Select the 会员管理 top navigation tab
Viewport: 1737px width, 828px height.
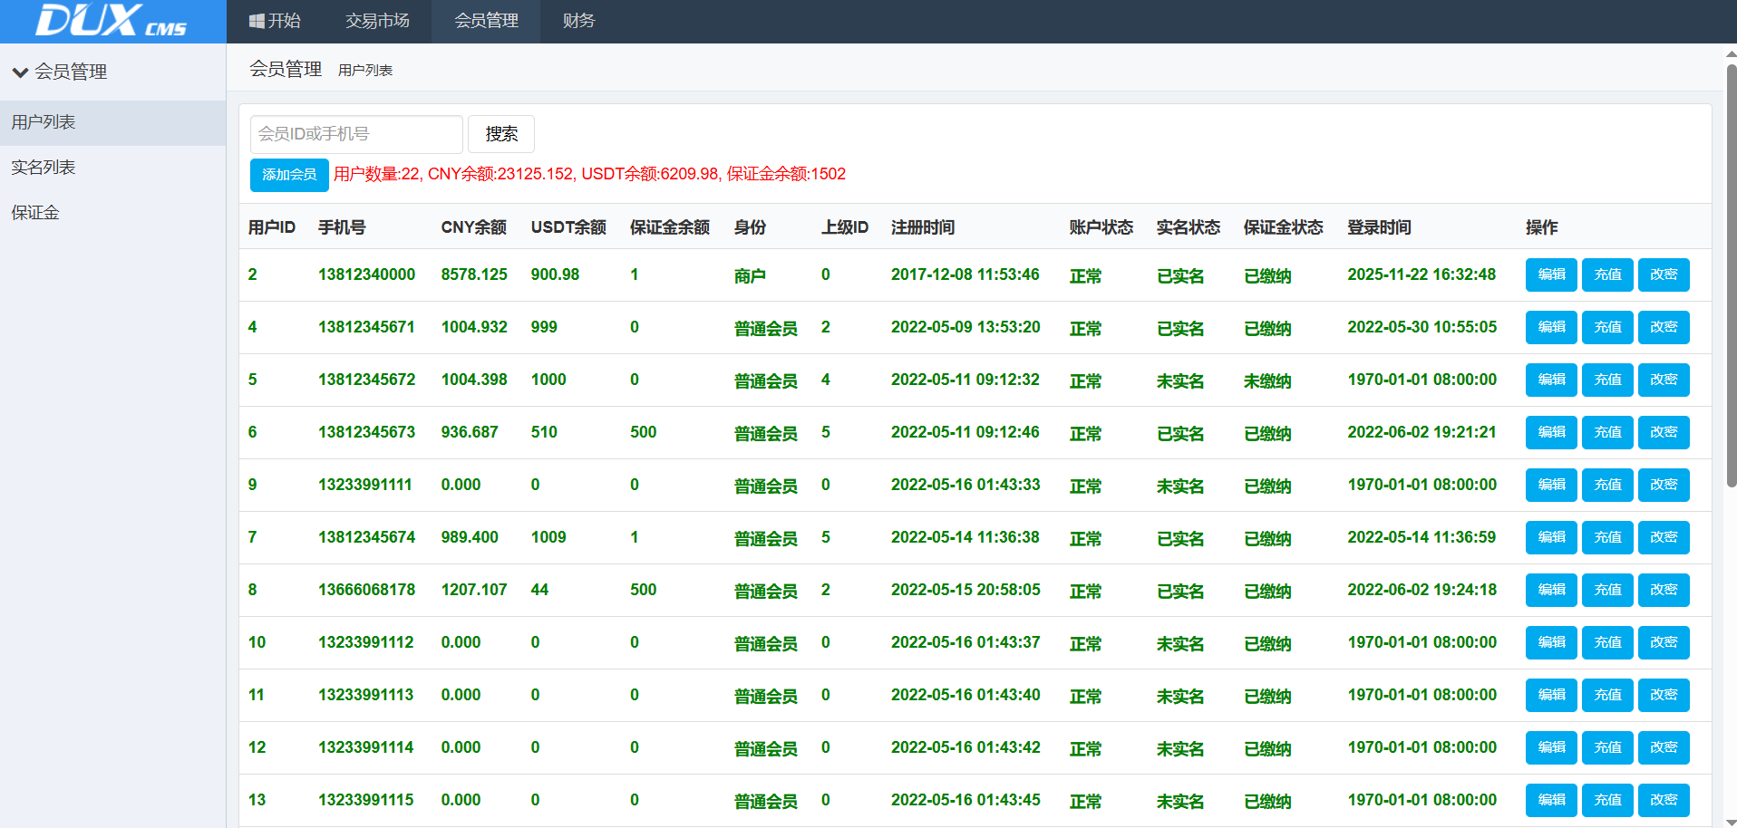point(486,21)
